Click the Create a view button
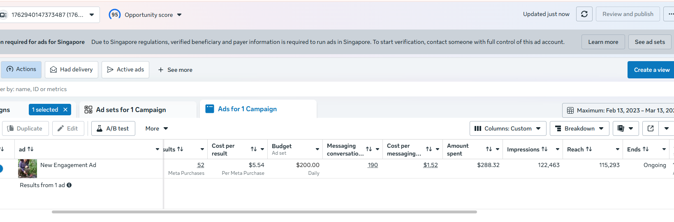 [x=651, y=70]
